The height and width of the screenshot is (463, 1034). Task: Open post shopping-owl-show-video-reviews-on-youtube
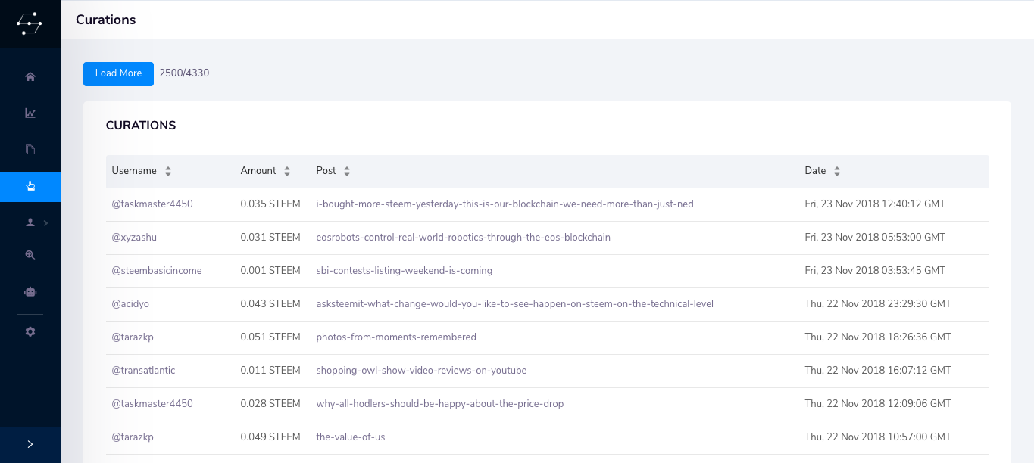[421, 371]
